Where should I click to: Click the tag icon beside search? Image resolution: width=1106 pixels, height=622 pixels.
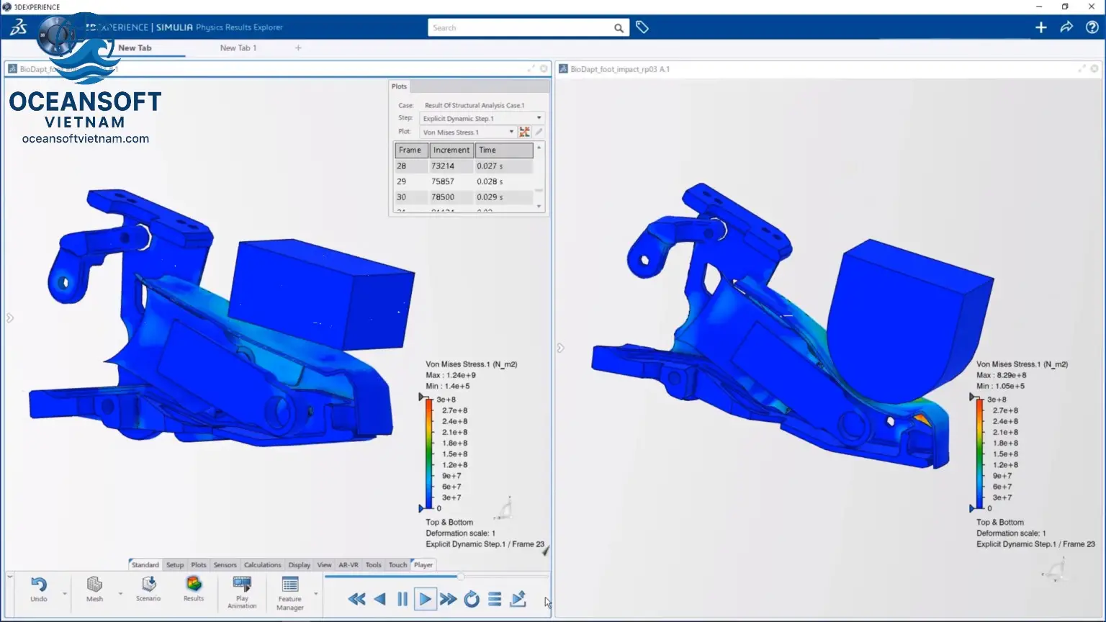[x=642, y=27]
